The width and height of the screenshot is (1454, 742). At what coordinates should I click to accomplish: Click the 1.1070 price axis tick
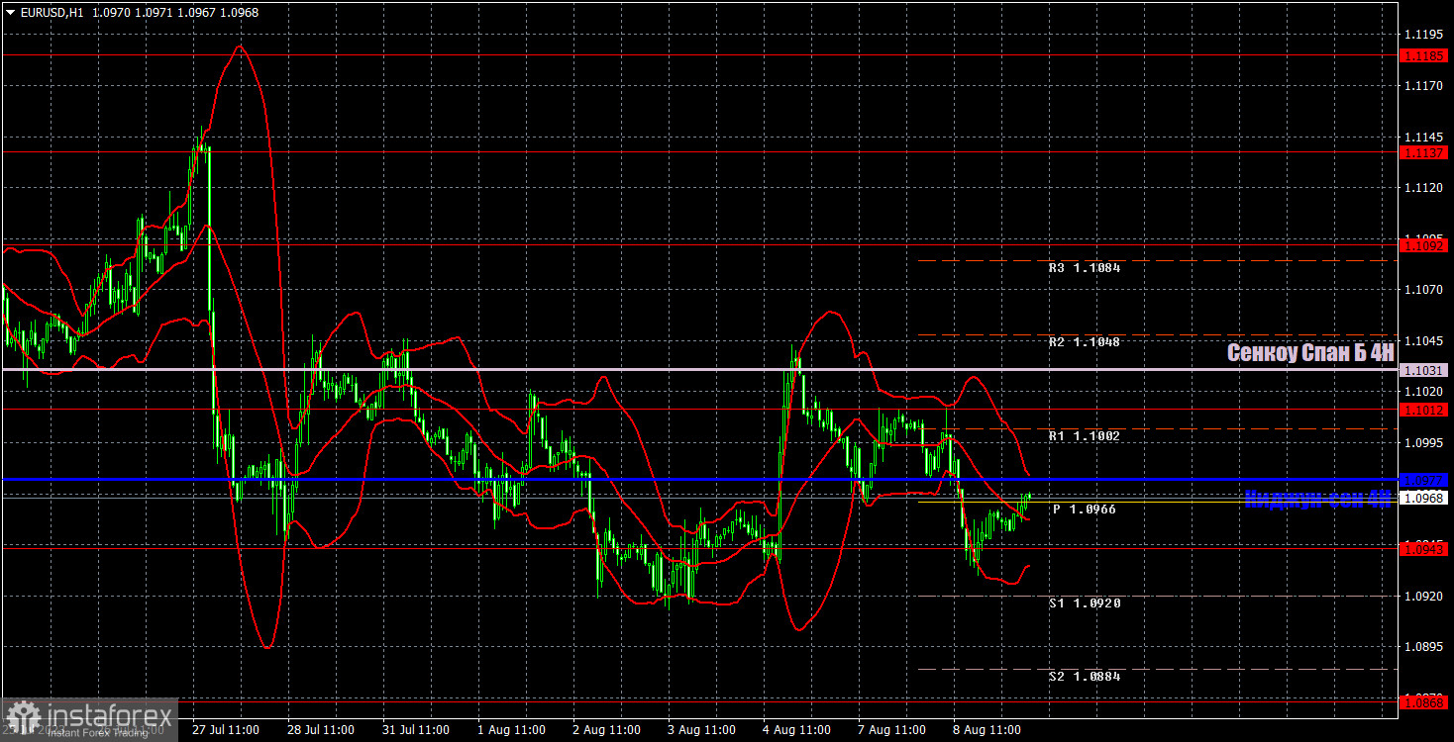1422,289
